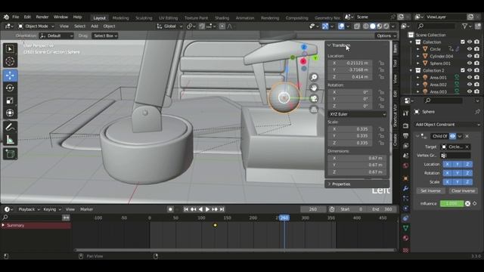Open the Select Box drag dropdown
The width and height of the screenshot is (484, 272).
[x=105, y=36]
